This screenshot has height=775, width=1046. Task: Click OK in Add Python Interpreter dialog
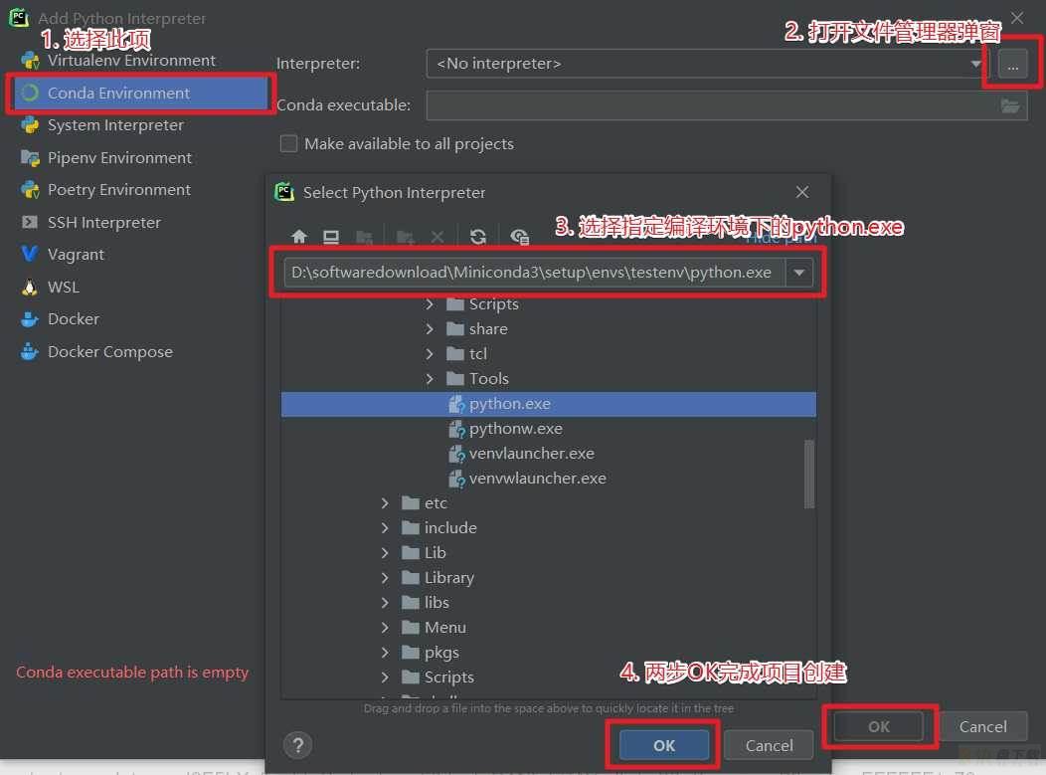tap(879, 726)
